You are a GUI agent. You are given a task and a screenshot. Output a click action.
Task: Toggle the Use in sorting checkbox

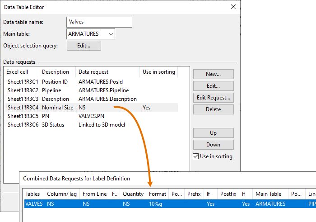coord(196,156)
